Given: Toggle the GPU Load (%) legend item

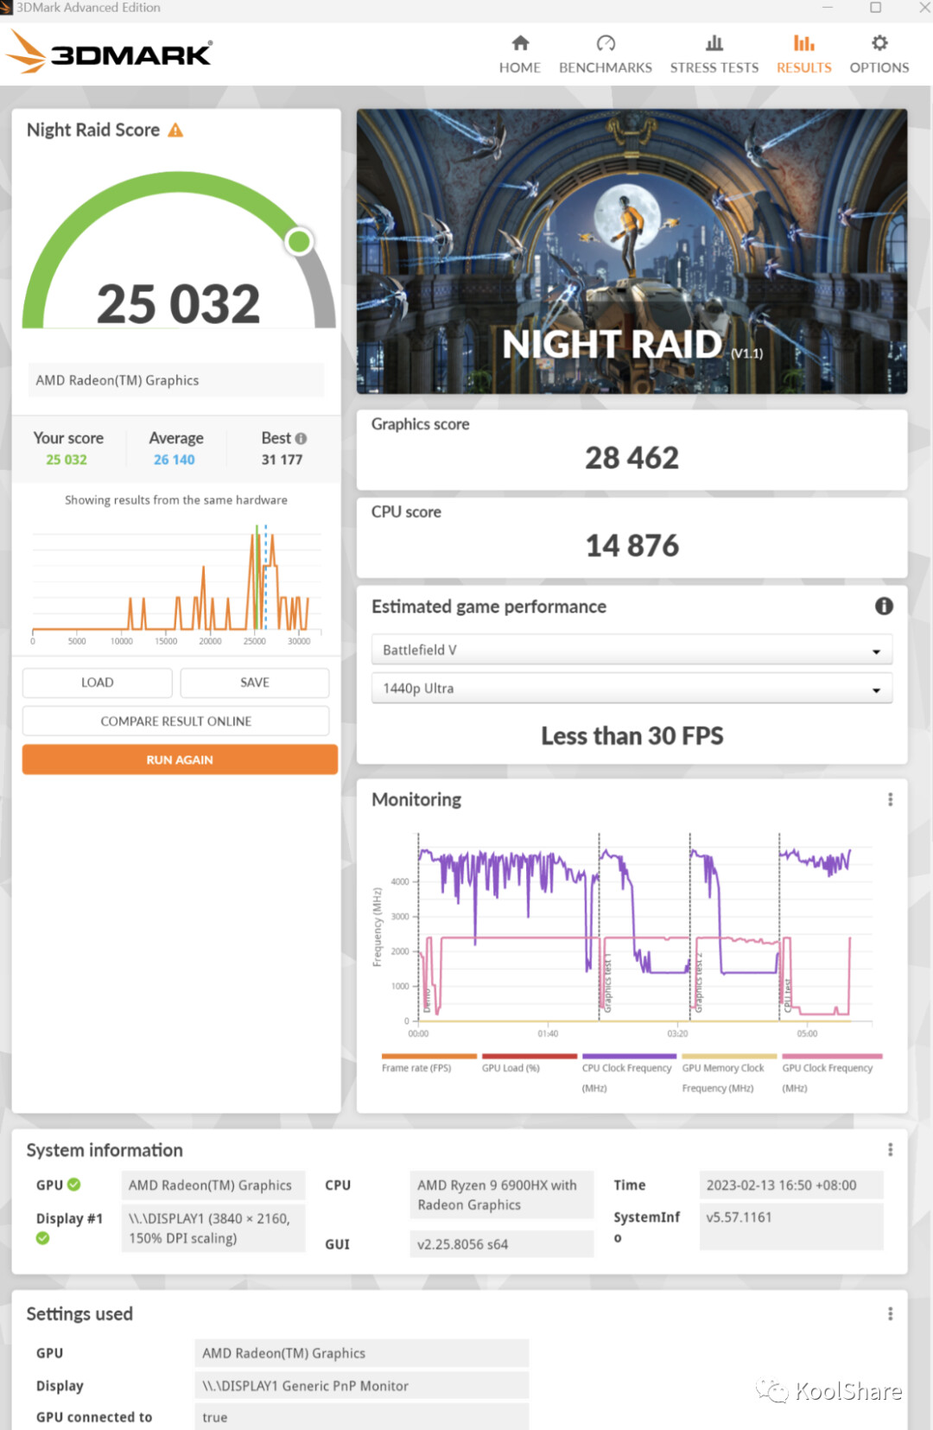Looking at the screenshot, I should (x=529, y=1064).
